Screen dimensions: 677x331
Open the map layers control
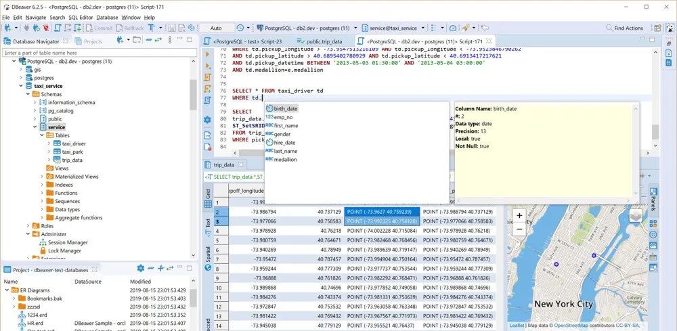pos(635,215)
